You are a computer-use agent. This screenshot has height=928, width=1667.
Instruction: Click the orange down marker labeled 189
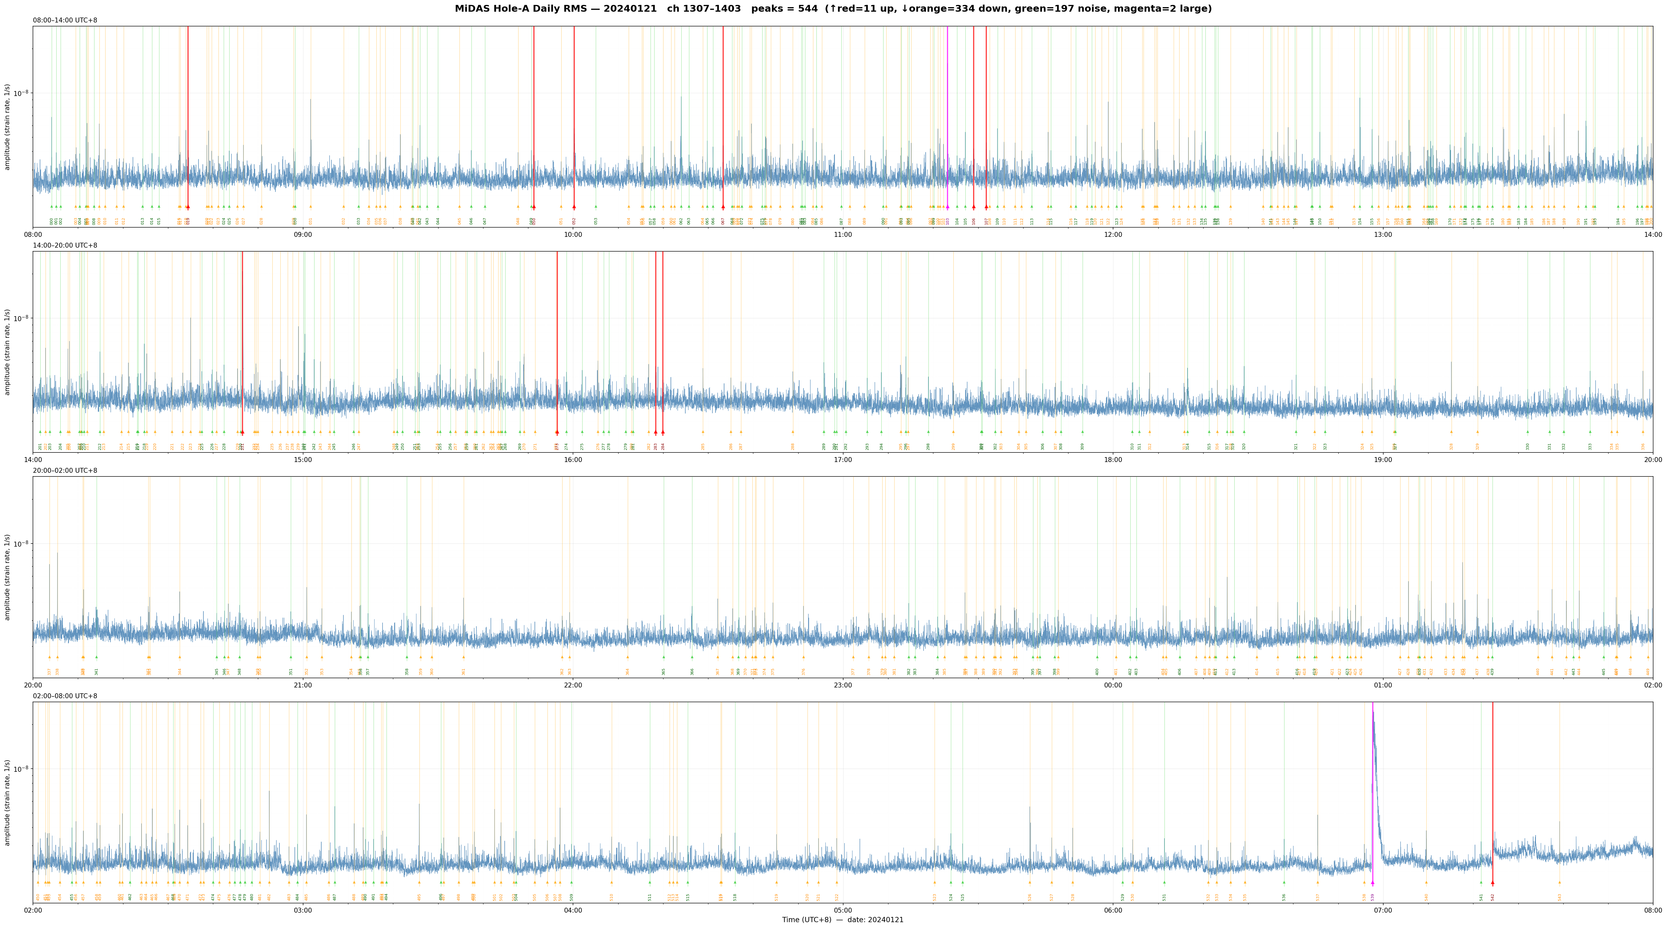1564,207
